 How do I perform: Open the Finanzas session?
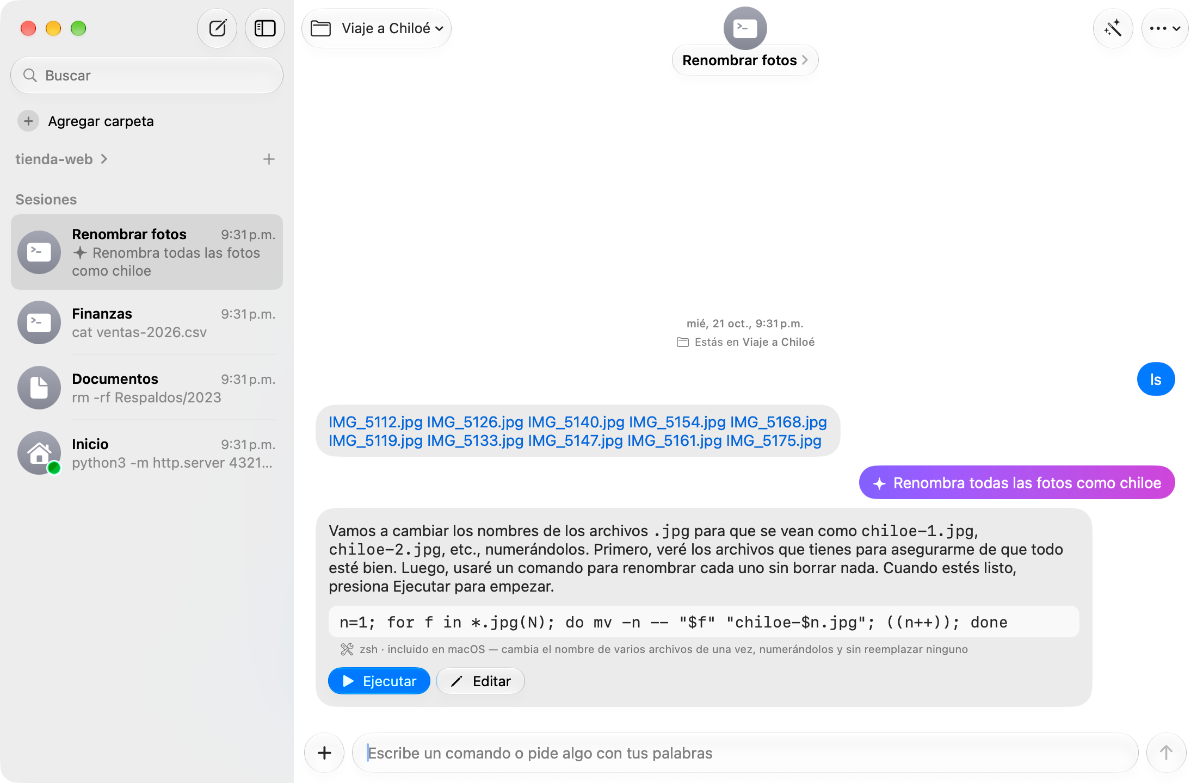click(x=147, y=322)
